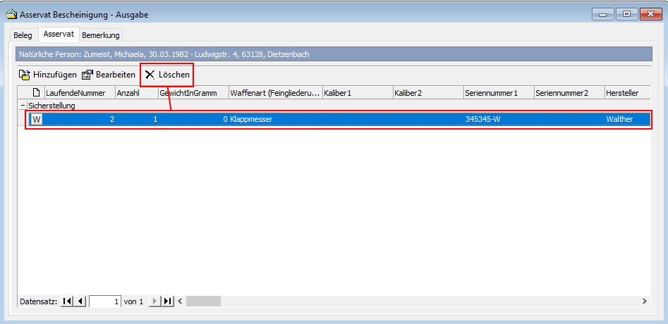Sort by LaufendeNummer column header
Image resolution: width=668 pixels, height=324 pixels.
click(x=75, y=93)
